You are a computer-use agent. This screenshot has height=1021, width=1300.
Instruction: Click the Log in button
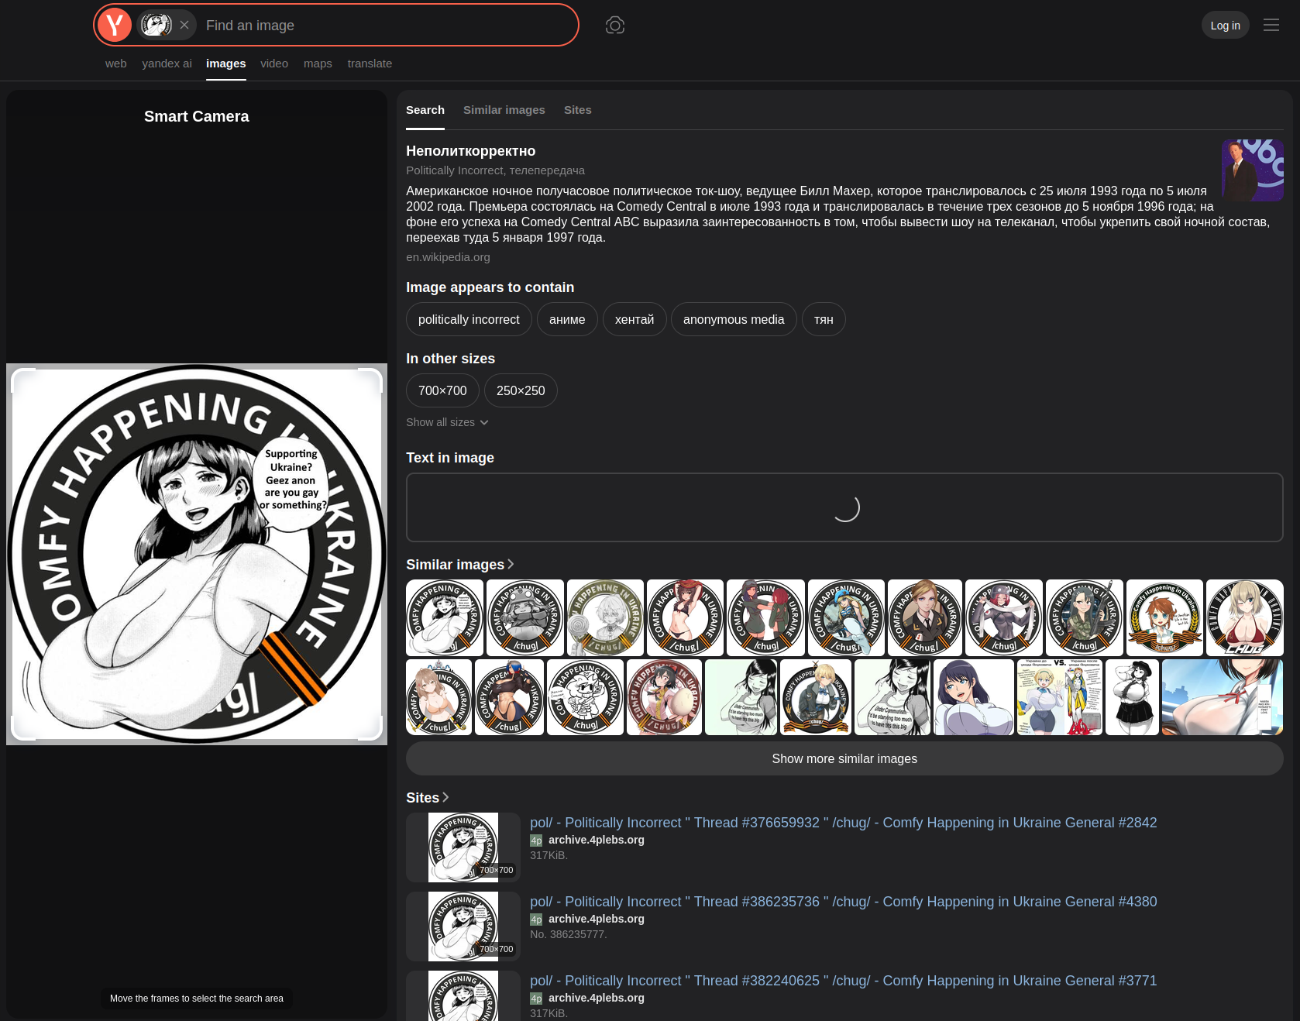point(1226,25)
